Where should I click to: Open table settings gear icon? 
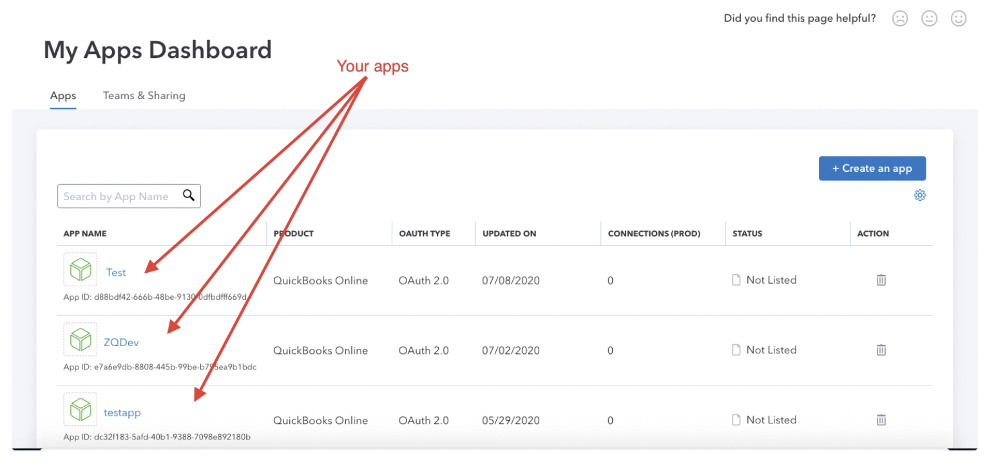pyautogui.click(x=920, y=195)
